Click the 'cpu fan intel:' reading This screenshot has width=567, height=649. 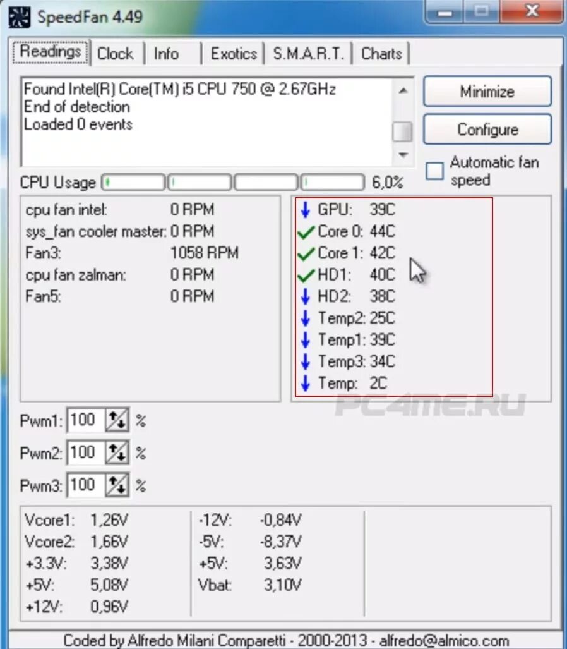(120, 210)
